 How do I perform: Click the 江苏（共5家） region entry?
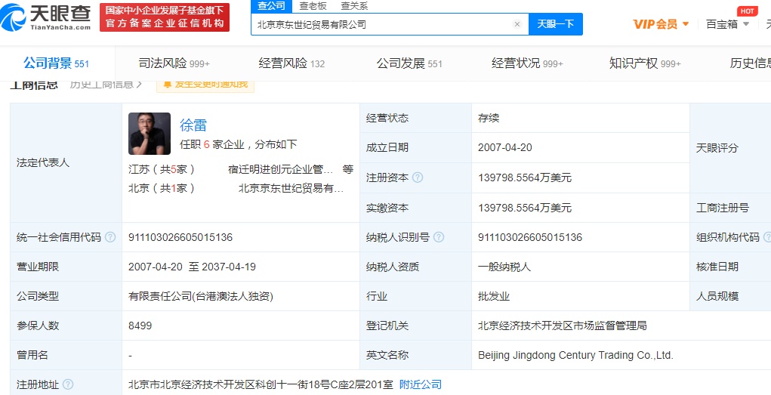[162, 170]
